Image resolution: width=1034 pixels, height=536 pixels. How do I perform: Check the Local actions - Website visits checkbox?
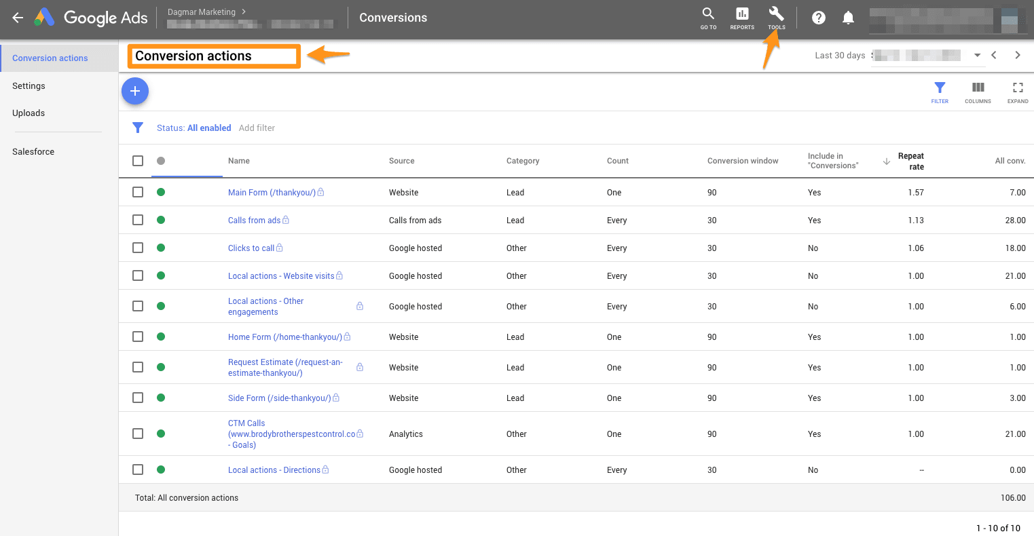click(x=138, y=275)
